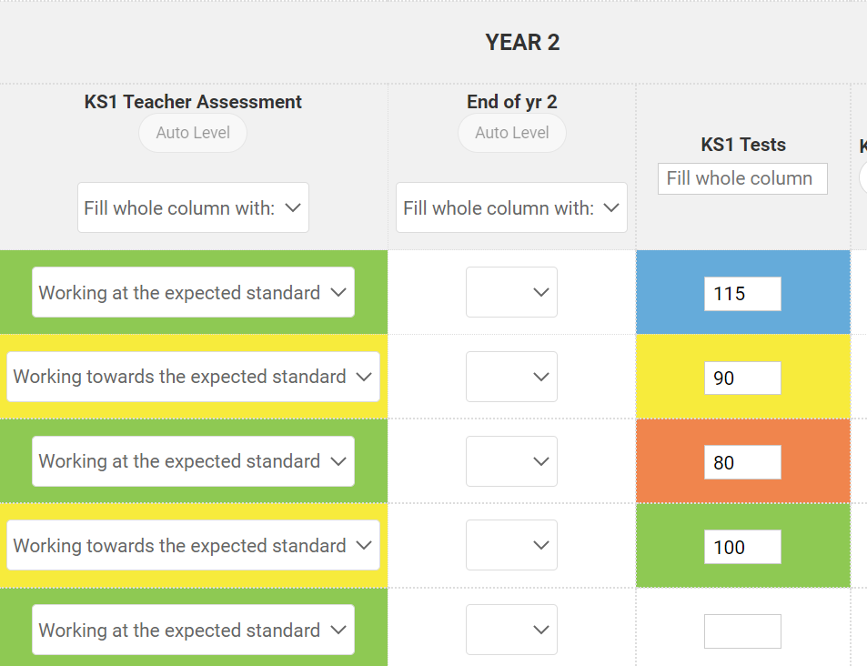Click the KS1 Tests fill whole column field
The image size is (867, 666).
click(742, 178)
